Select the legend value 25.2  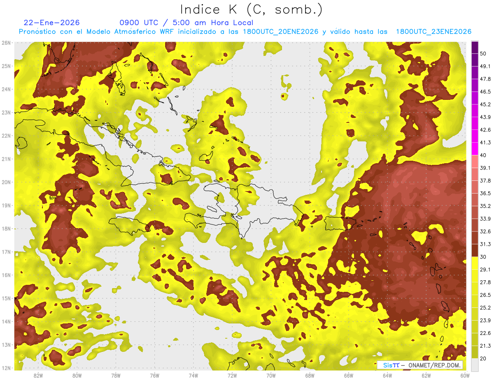[485, 307]
